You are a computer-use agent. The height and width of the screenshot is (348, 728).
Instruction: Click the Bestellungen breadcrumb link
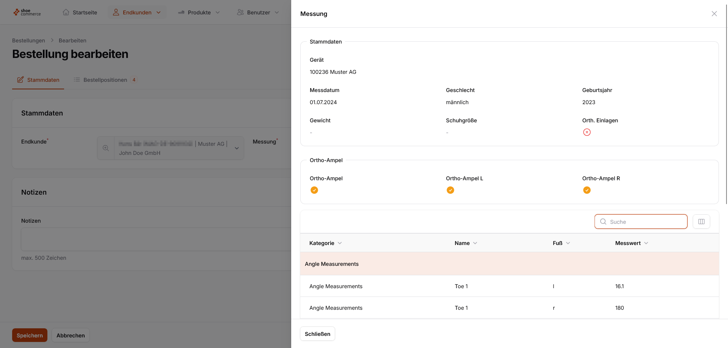[28, 41]
